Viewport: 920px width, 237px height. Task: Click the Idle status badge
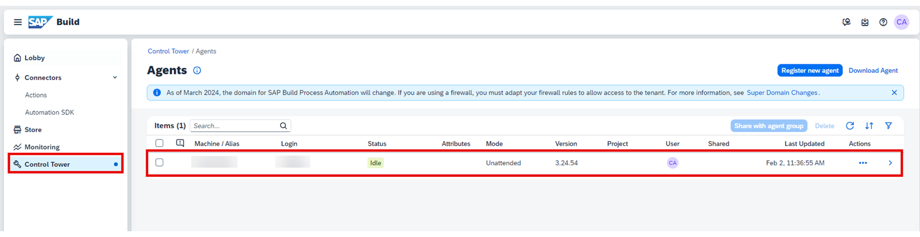tap(375, 163)
